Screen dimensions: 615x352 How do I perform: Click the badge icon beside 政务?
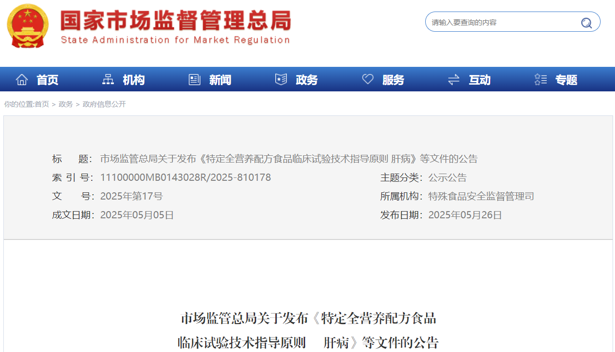pos(281,80)
